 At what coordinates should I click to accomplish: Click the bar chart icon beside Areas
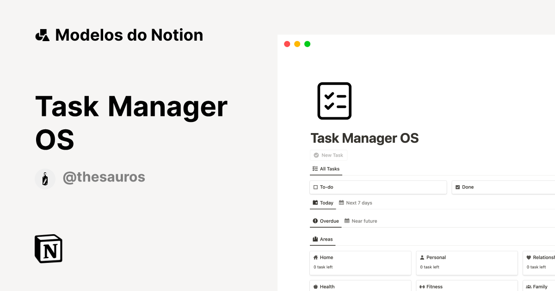(315, 239)
